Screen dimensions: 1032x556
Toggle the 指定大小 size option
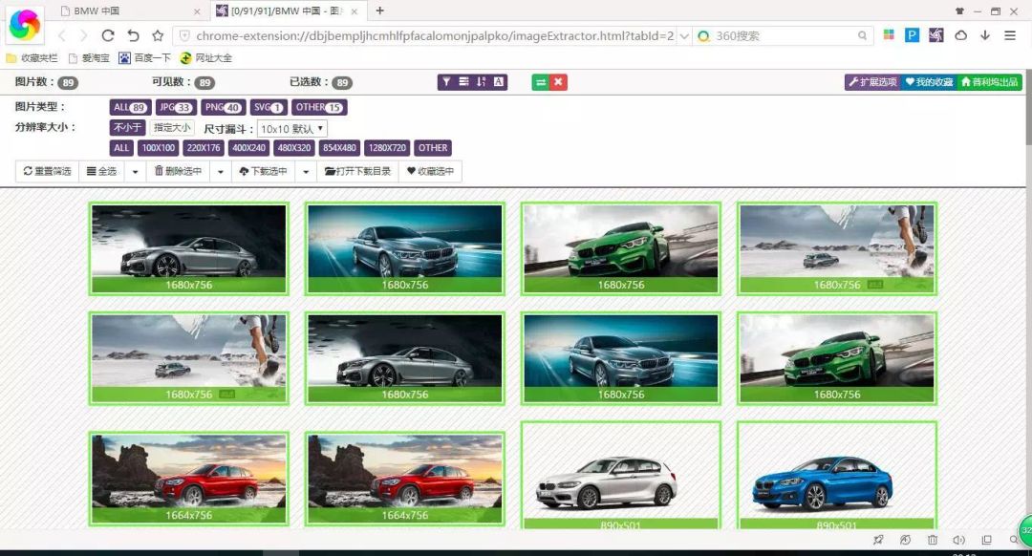point(171,127)
